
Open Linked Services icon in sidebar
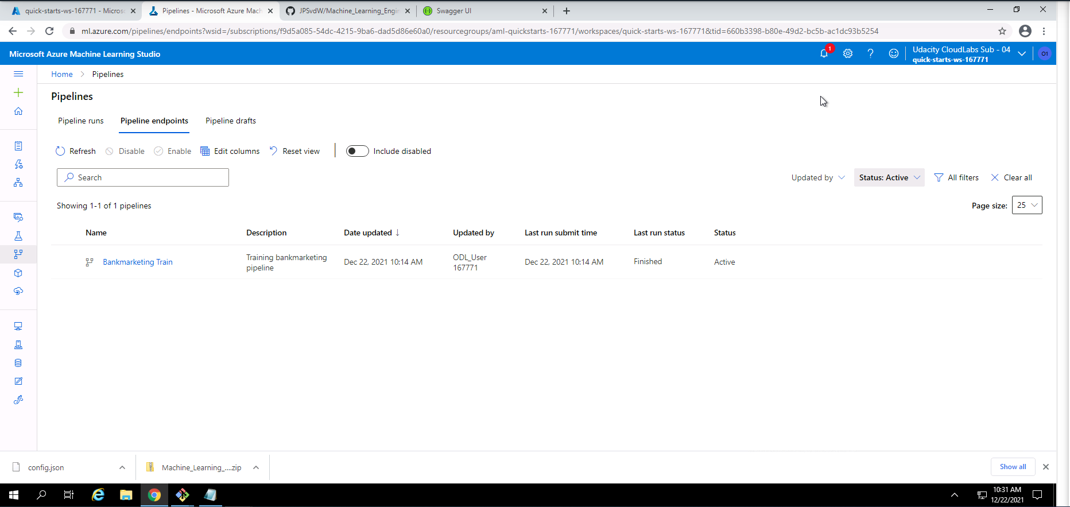pos(18,345)
